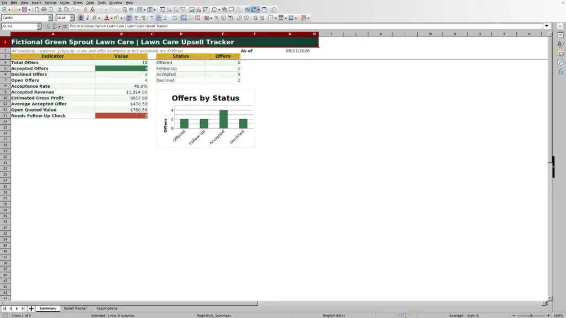Open the sidebar Navigator compass icon
Image resolution: width=566 pixels, height=318 pixels.
pos(560,63)
